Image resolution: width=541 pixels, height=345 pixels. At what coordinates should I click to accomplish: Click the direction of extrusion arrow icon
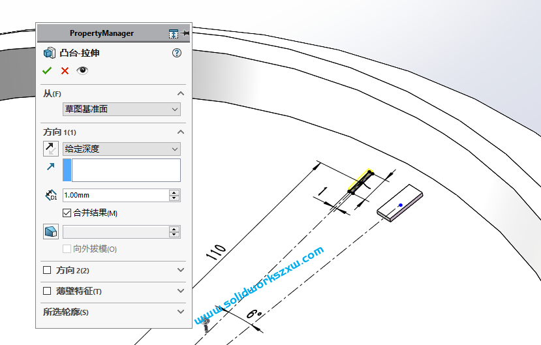click(x=51, y=167)
